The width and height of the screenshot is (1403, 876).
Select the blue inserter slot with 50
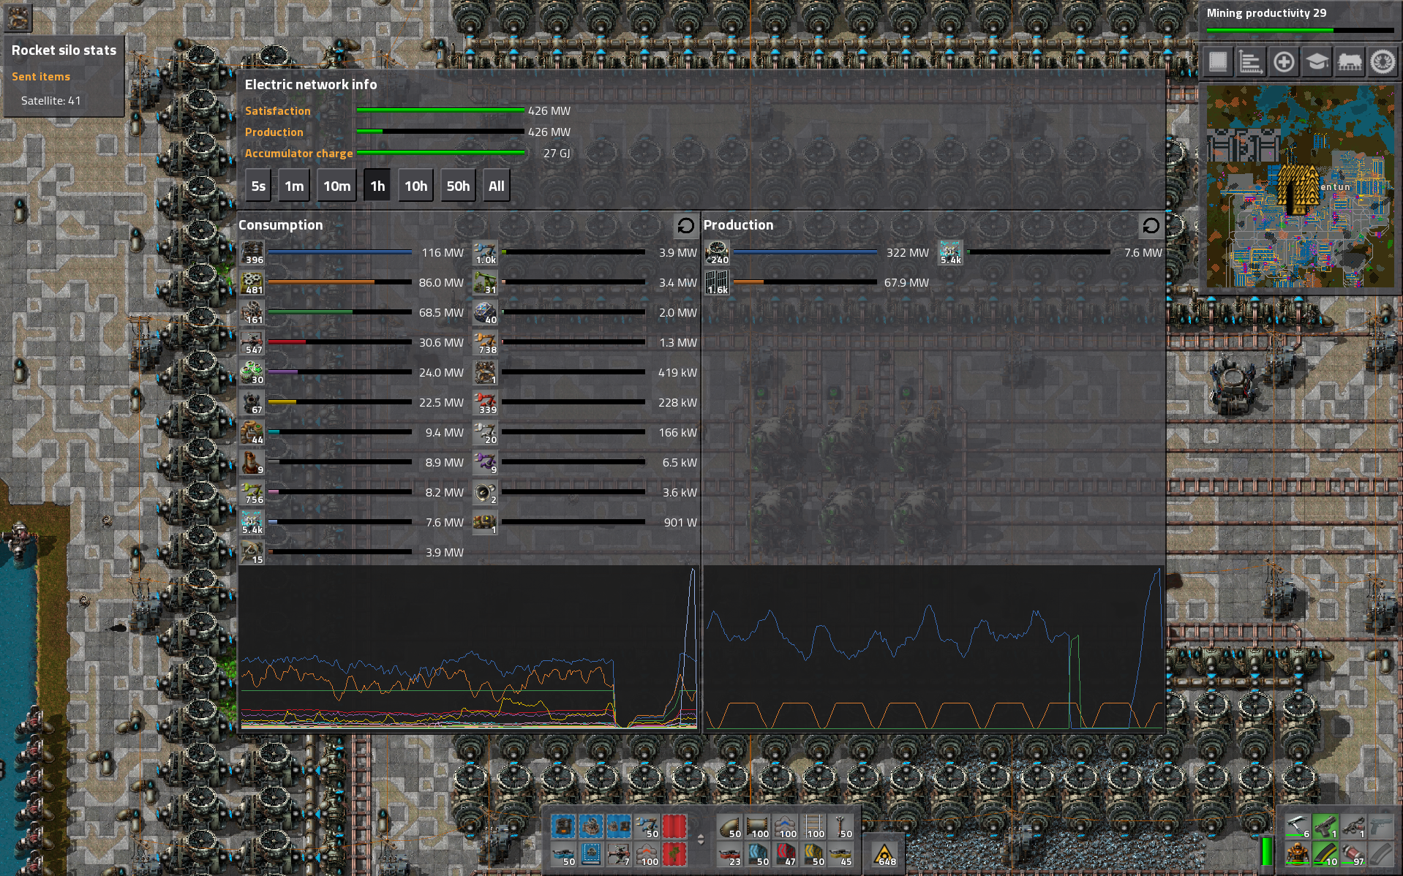pos(647,827)
